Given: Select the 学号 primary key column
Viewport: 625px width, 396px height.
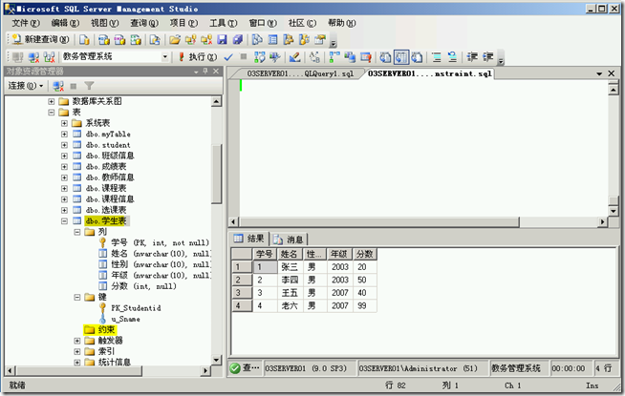Looking at the screenshot, I should pyautogui.click(x=160, y=242).
